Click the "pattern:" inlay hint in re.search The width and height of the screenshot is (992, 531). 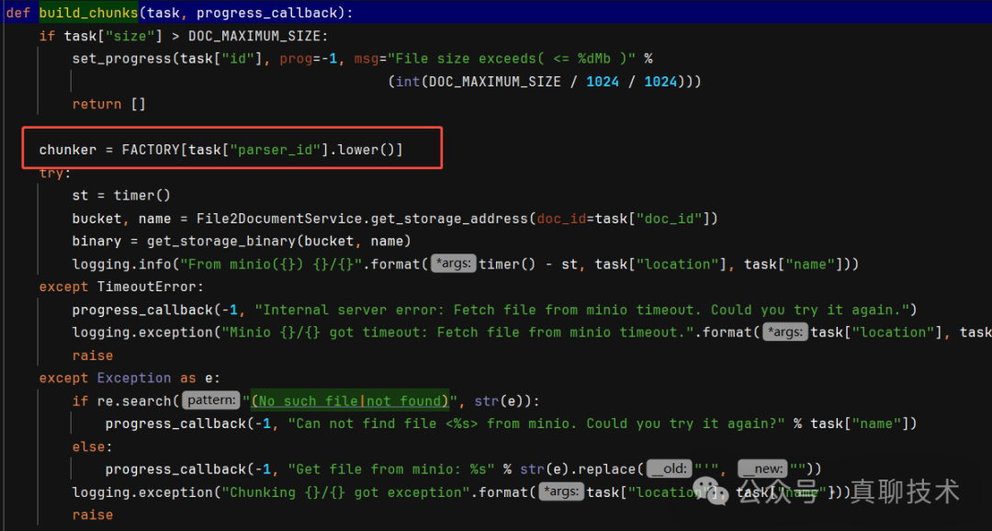210,401
